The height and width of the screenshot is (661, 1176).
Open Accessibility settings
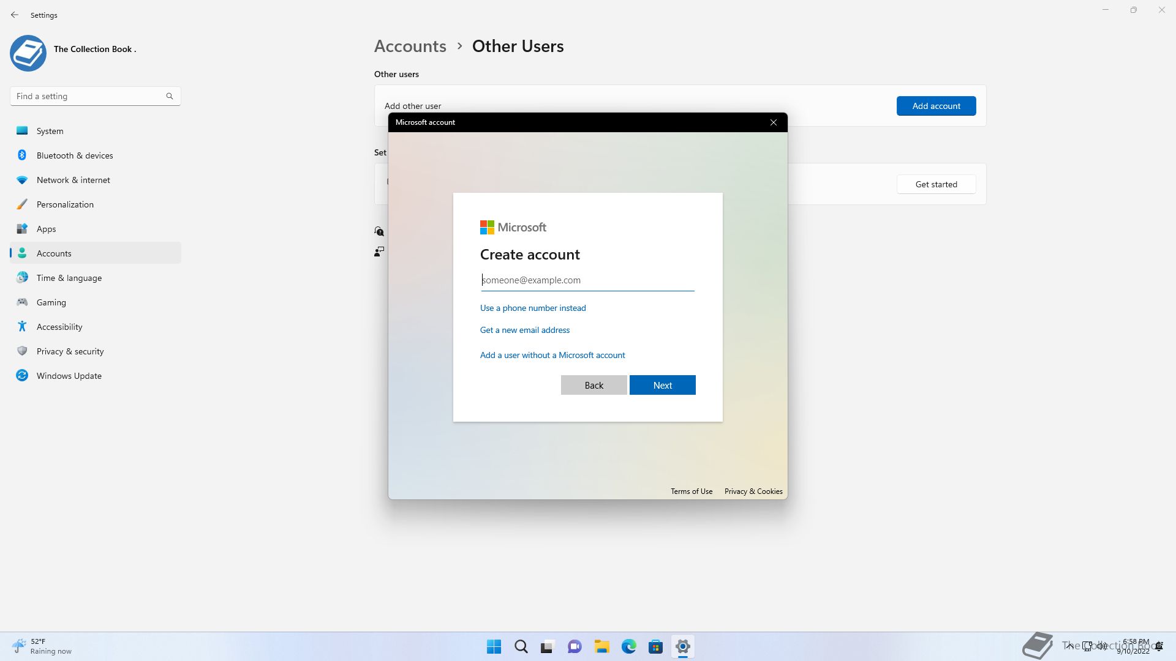[x=59, y=327]
